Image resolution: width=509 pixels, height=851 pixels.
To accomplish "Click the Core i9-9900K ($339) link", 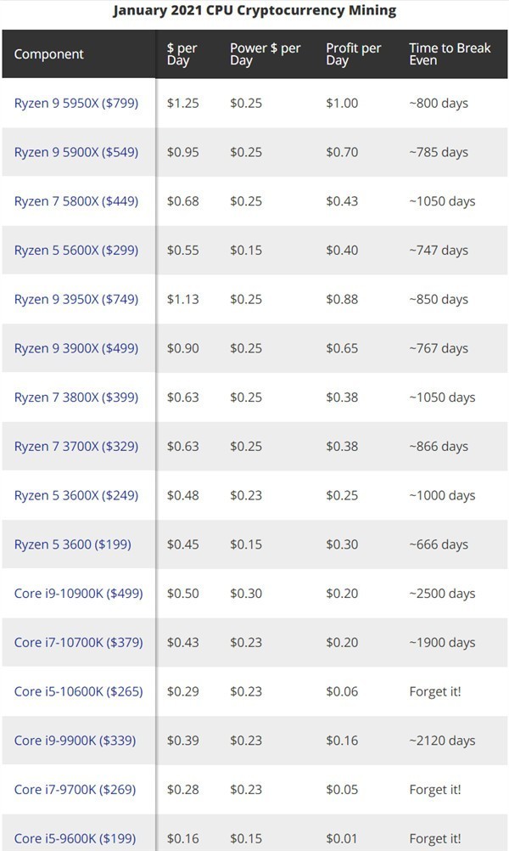I will (x=75, y=741).
